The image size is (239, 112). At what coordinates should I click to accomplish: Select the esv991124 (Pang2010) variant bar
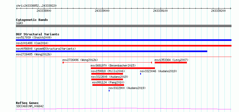click(108, 85)
